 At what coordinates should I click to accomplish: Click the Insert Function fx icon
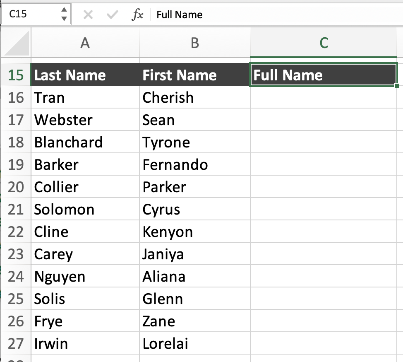tap(137, 15)
